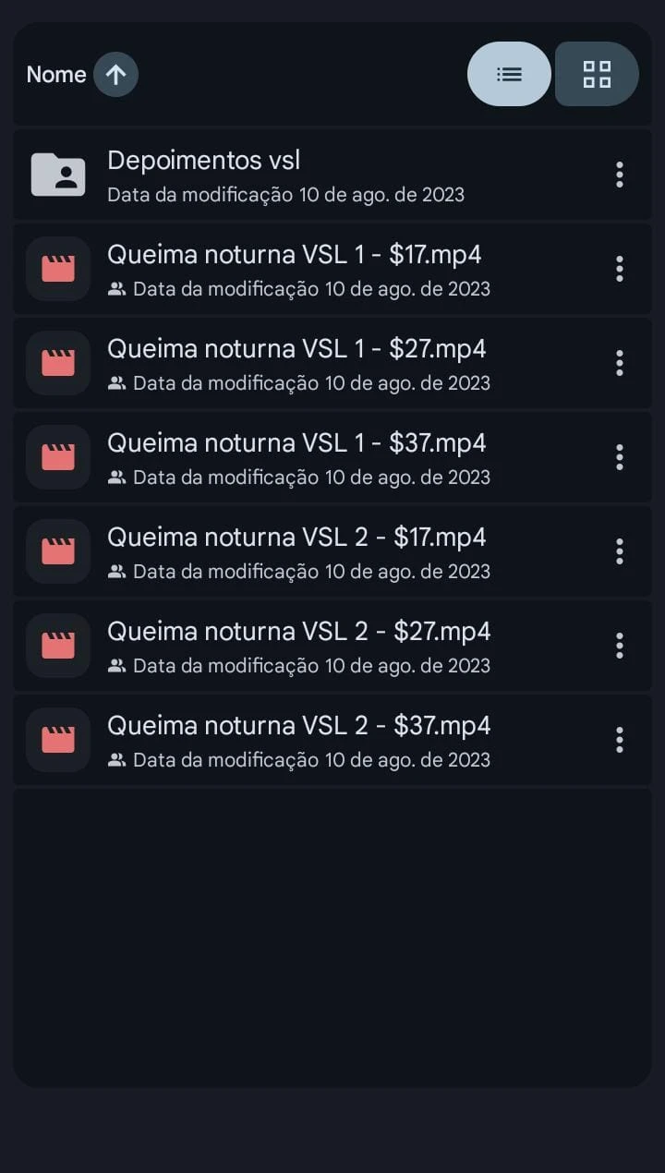The height and width of the screenshot is (1173, 665).
Task: Open more options for VSL 1 - $37.mp4
Action: point(619,457)
